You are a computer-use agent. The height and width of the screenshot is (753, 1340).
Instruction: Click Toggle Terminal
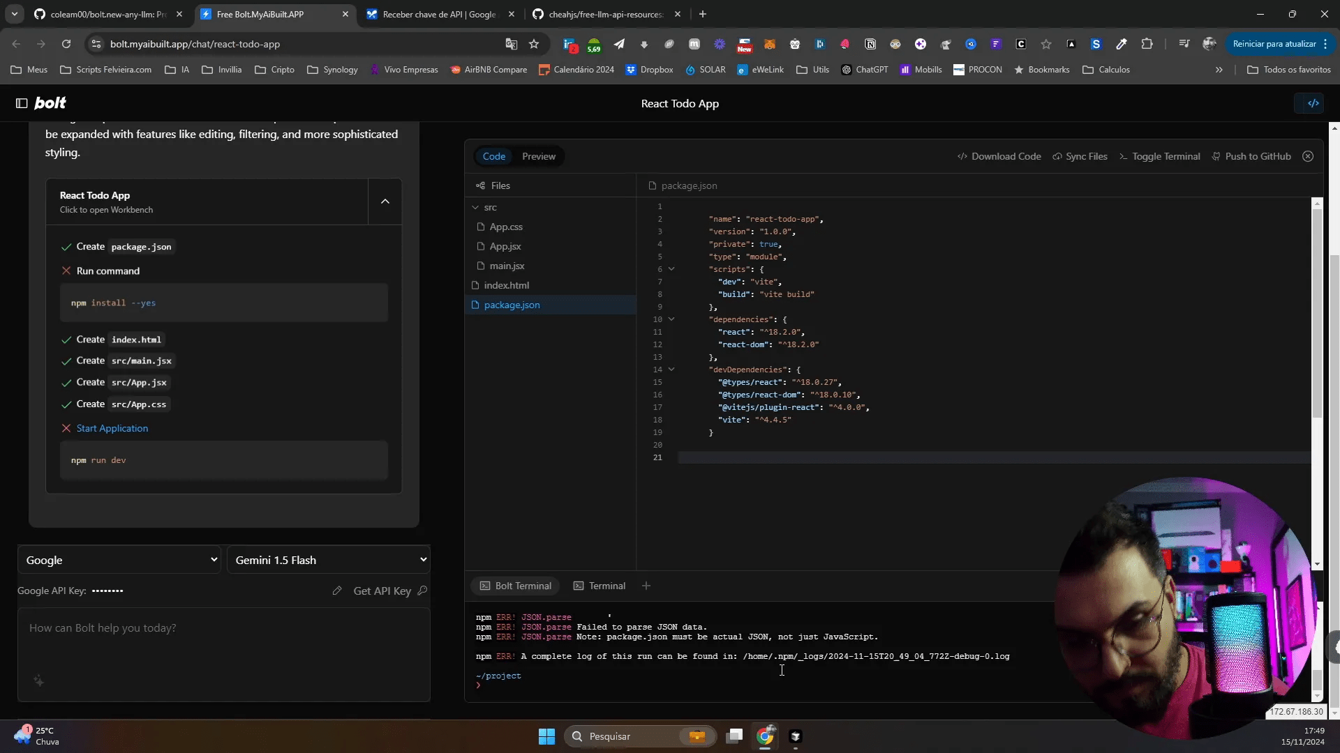1159,156
